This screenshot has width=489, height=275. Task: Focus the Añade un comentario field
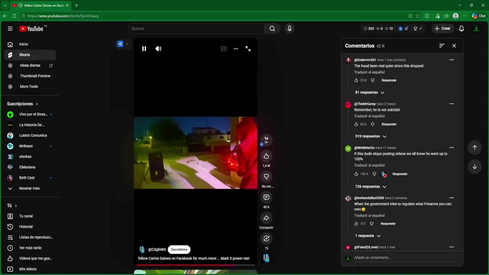click(x=404, y=258)
